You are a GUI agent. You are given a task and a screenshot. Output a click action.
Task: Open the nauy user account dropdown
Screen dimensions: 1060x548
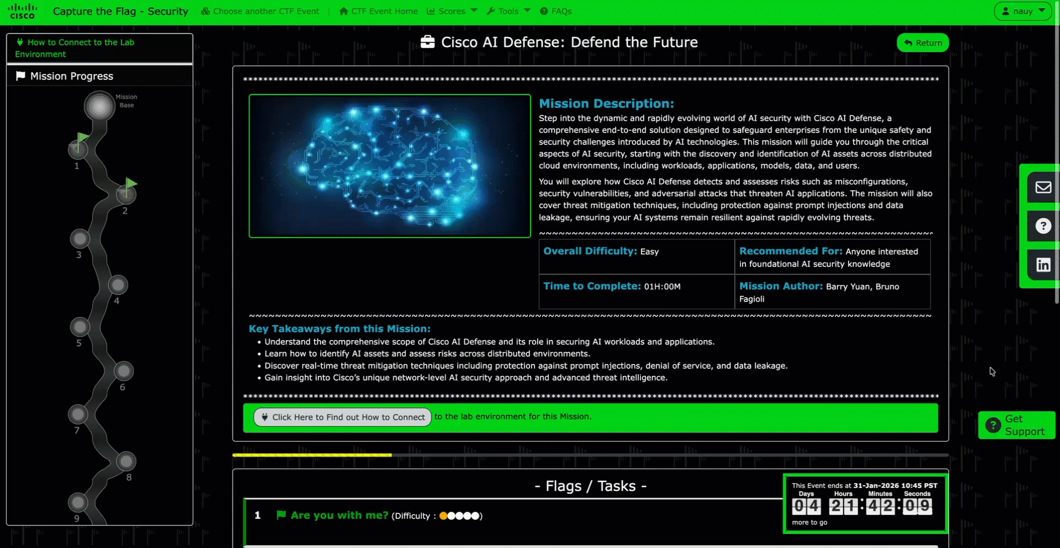point(1022,11)
